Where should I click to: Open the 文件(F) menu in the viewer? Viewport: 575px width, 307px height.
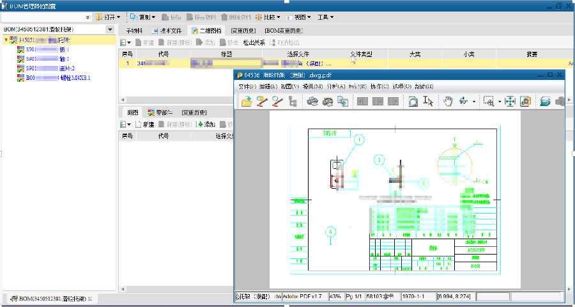(x=247, y=86)
